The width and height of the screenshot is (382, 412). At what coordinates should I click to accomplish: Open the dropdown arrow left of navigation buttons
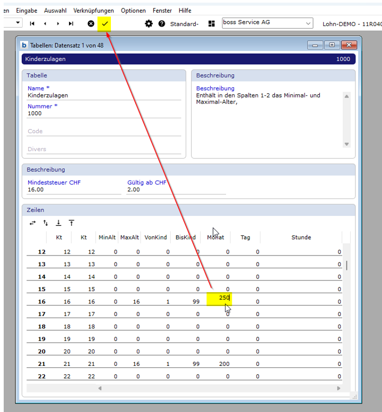(18, 23)
